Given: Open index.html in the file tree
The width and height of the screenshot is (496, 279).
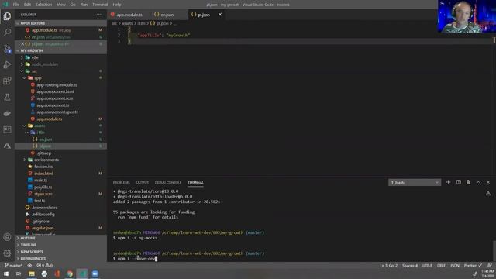Looking at the screenshot, I should click(43, 174).
